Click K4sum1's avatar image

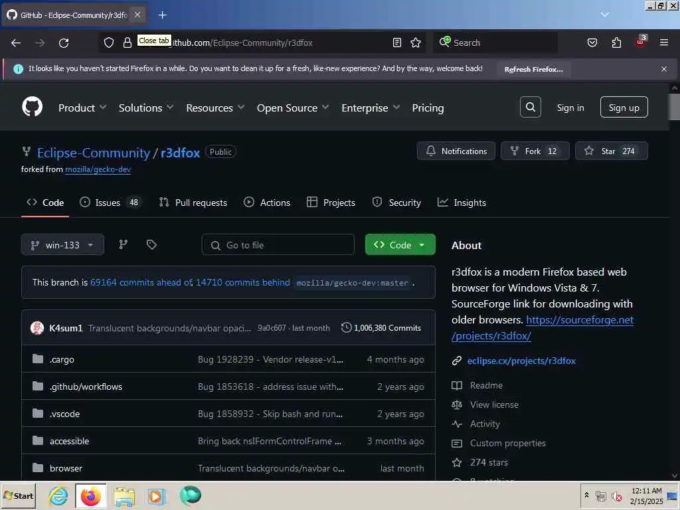click(37, 328)
